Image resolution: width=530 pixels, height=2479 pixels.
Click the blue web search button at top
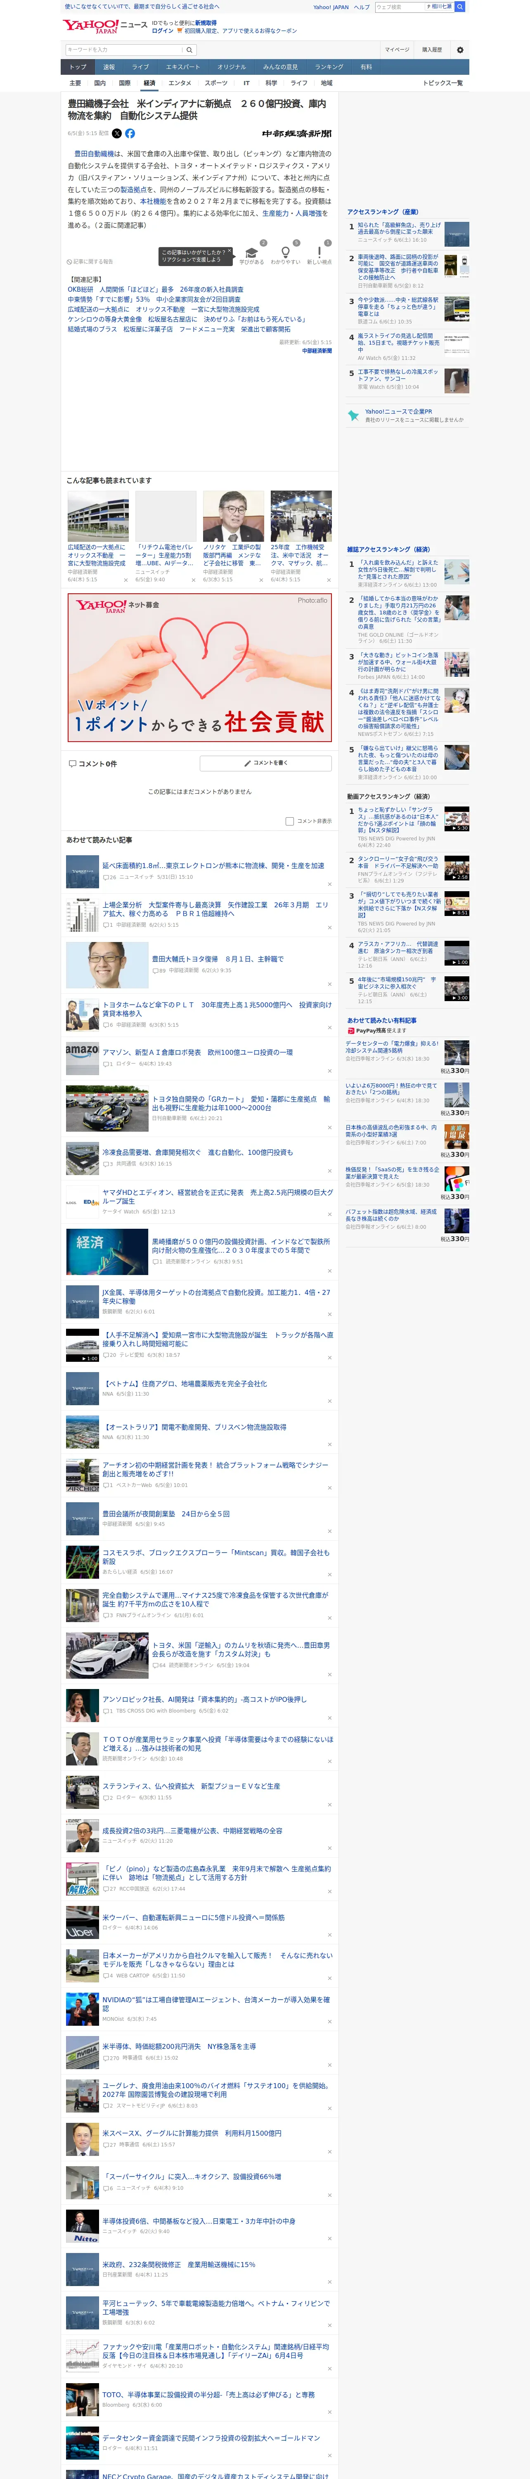pyautogui.click(x=460, y=7)
